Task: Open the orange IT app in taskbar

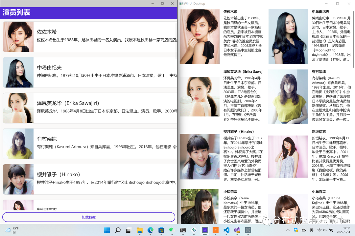Action: click(x=215, y=230)
